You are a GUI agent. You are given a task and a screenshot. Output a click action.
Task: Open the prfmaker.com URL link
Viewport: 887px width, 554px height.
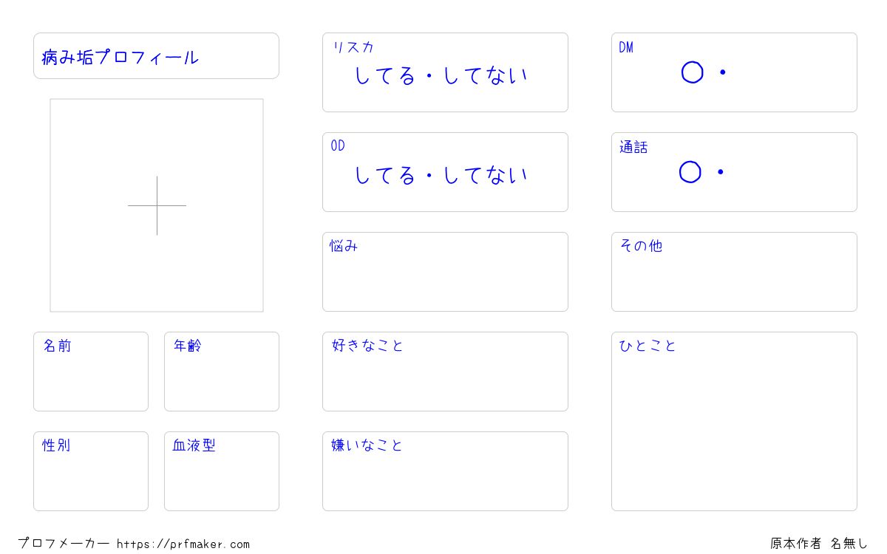[x=183, y=544]
